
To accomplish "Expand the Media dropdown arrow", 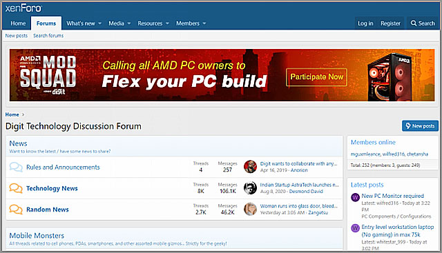I will tap(129, 23).
